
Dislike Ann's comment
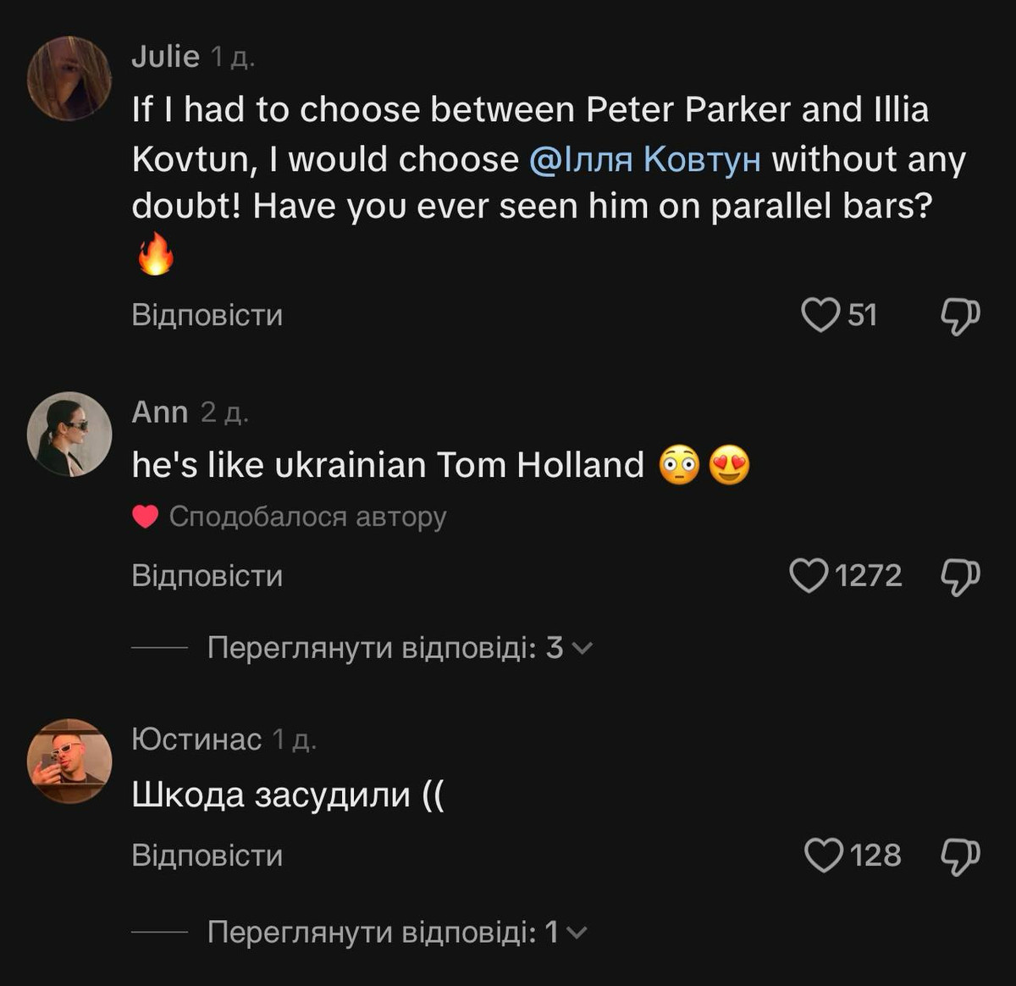tap(960, 577)
